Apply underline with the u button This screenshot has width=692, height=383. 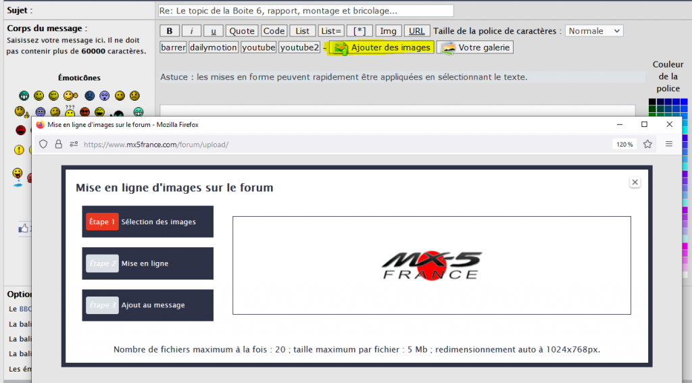(x=214, y=31)
